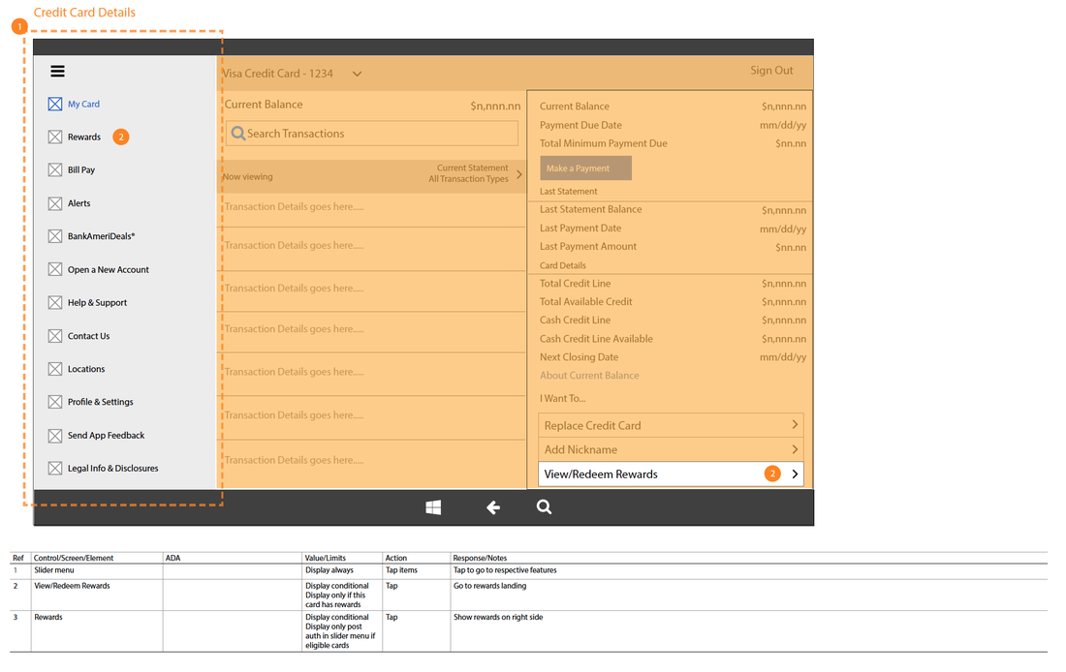This screenshot has height=672, width=1066.
Task: Open the Now viewing filter chevron
Action: click(519, 174)
